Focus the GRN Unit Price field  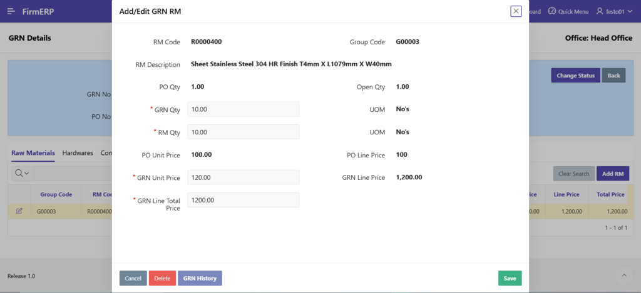[243, 177]
